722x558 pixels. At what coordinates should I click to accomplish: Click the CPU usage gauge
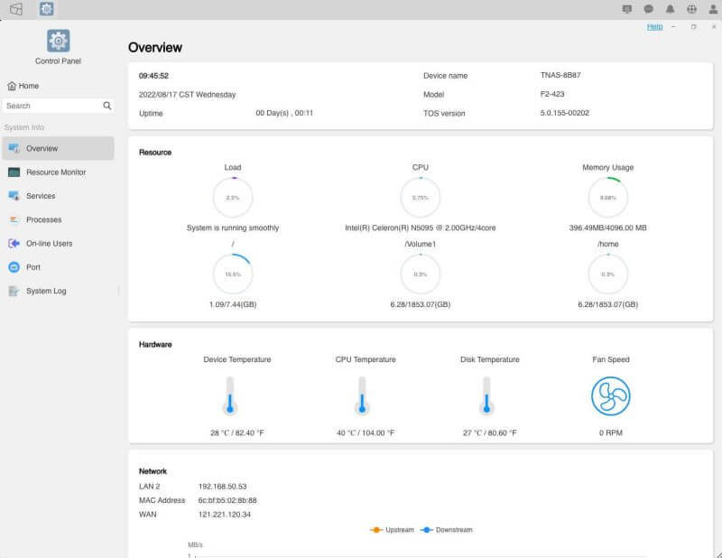tap(421, 198)
